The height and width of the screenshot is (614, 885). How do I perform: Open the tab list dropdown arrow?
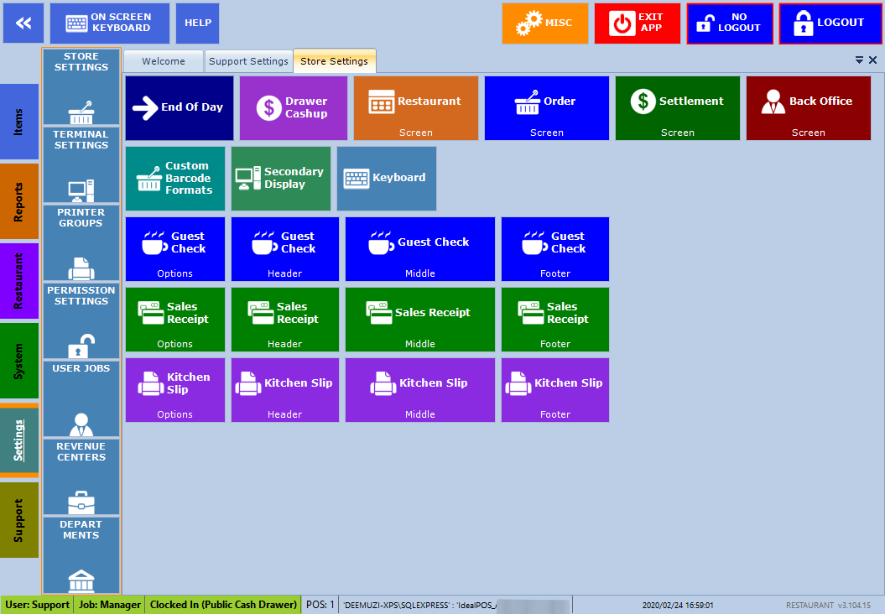(x=859, y=60)
